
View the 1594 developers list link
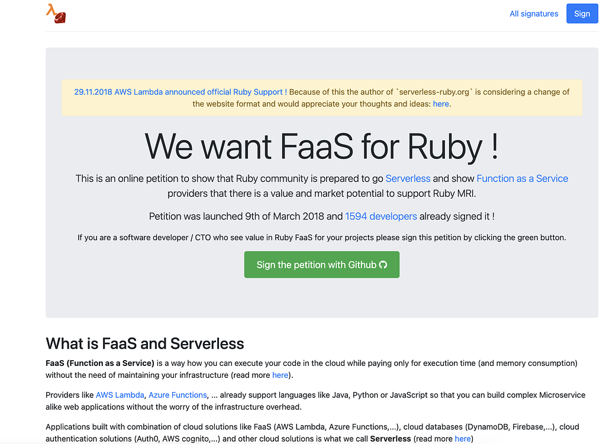point(381,216)
